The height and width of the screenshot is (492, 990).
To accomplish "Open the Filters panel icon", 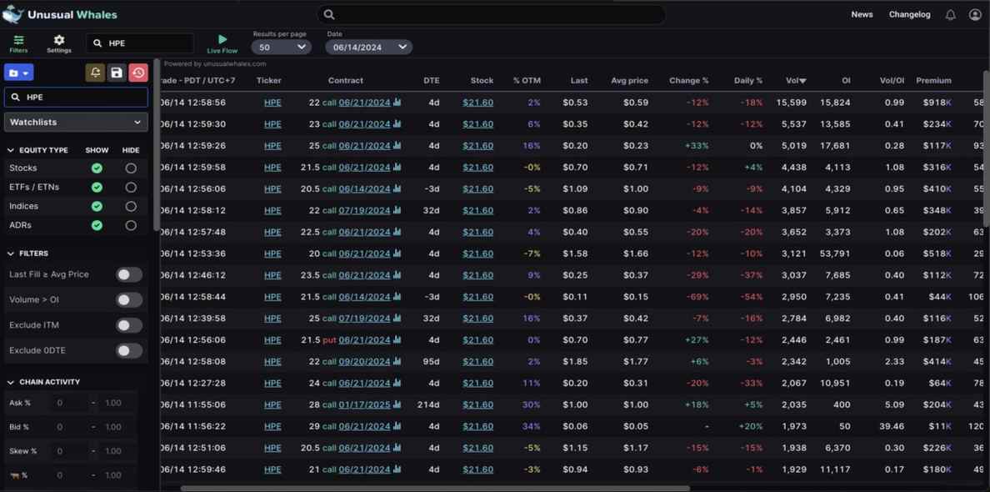I will (x=18, y=43).
